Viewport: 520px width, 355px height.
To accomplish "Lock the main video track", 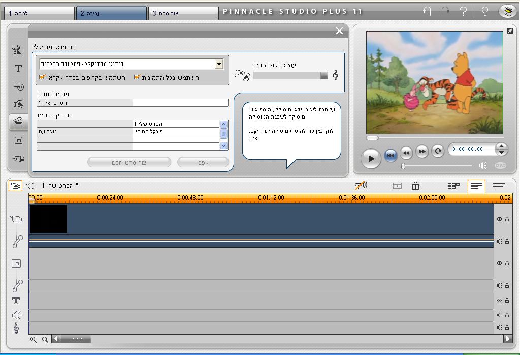I will [507, 219].
